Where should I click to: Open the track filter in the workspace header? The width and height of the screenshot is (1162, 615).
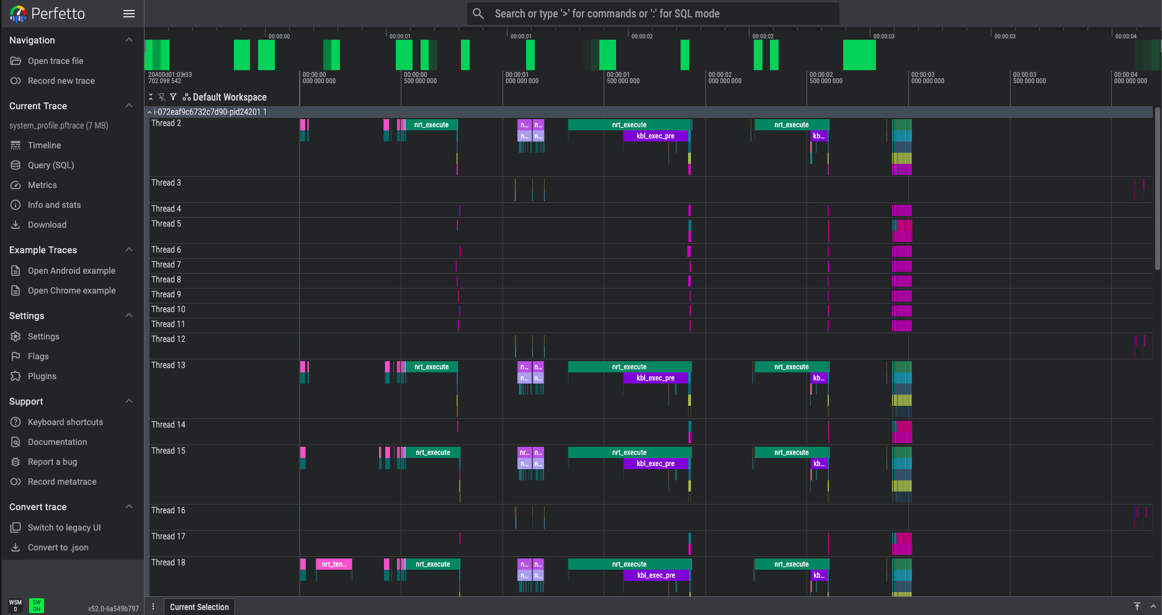point(173,97)
